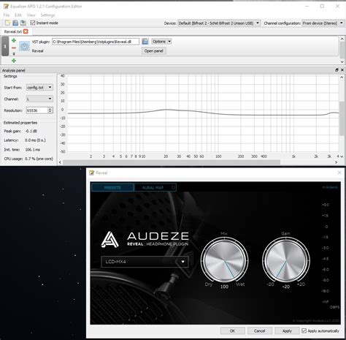Image resolution: width=346 pixels, height=340 pixels.
Task: Click the Latency 0.0 ms value
Action: 35,140
